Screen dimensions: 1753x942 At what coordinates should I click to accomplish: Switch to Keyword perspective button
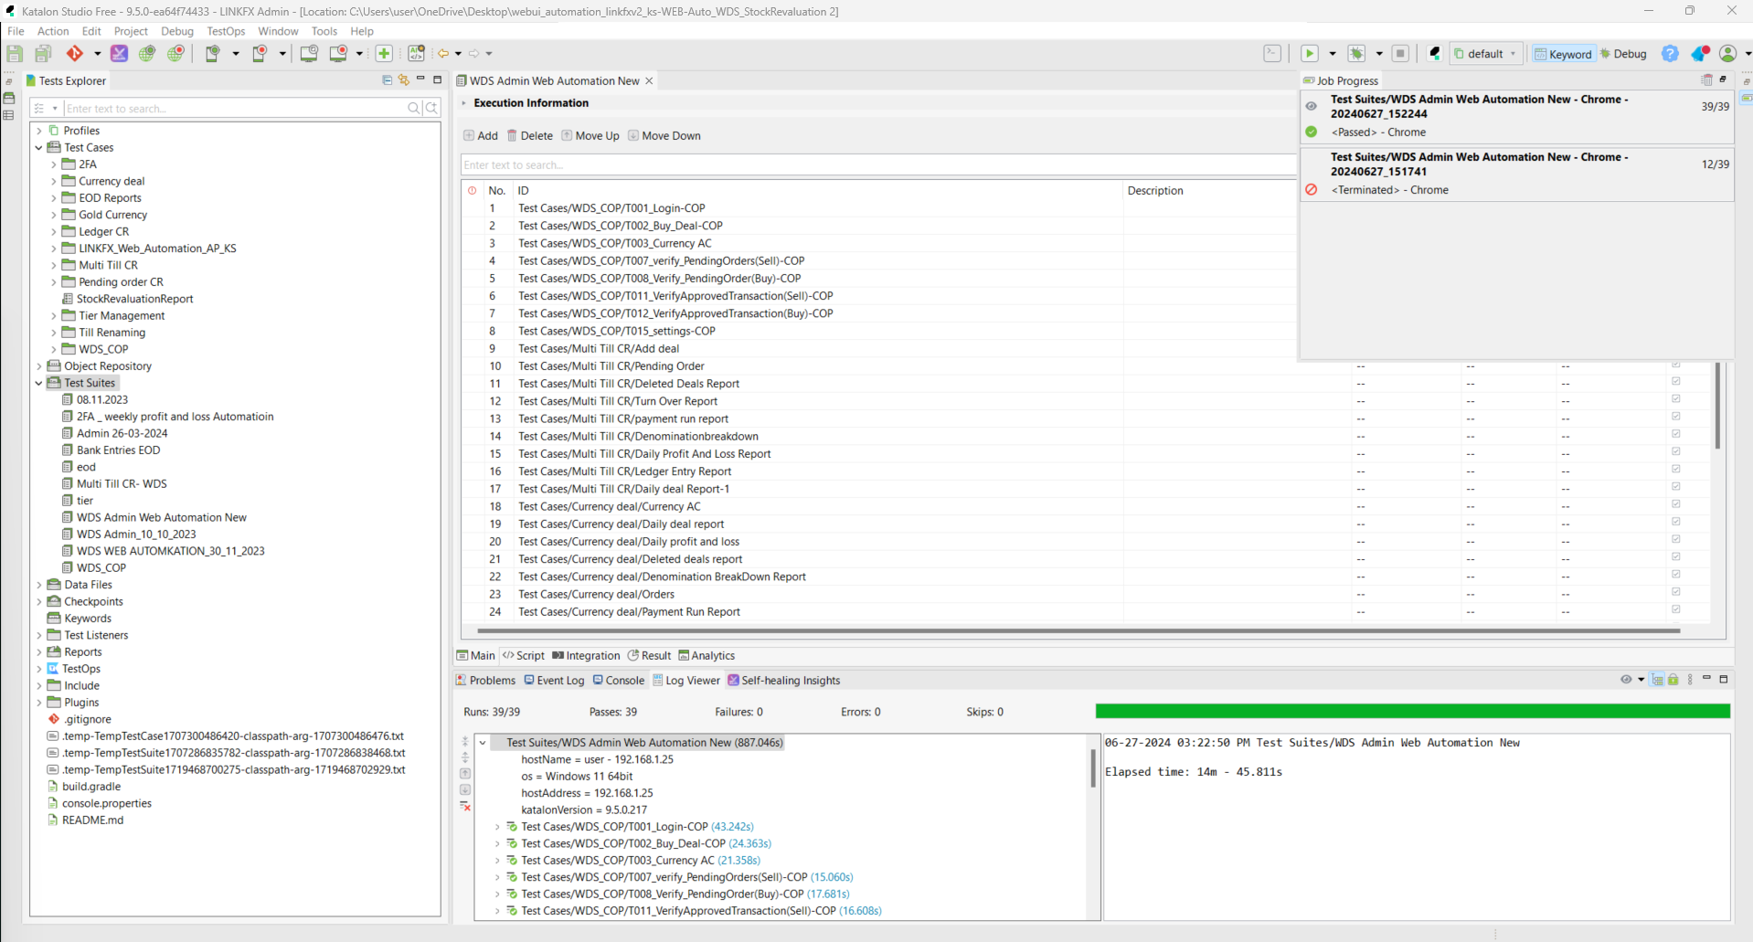(x=1563, y=54)
